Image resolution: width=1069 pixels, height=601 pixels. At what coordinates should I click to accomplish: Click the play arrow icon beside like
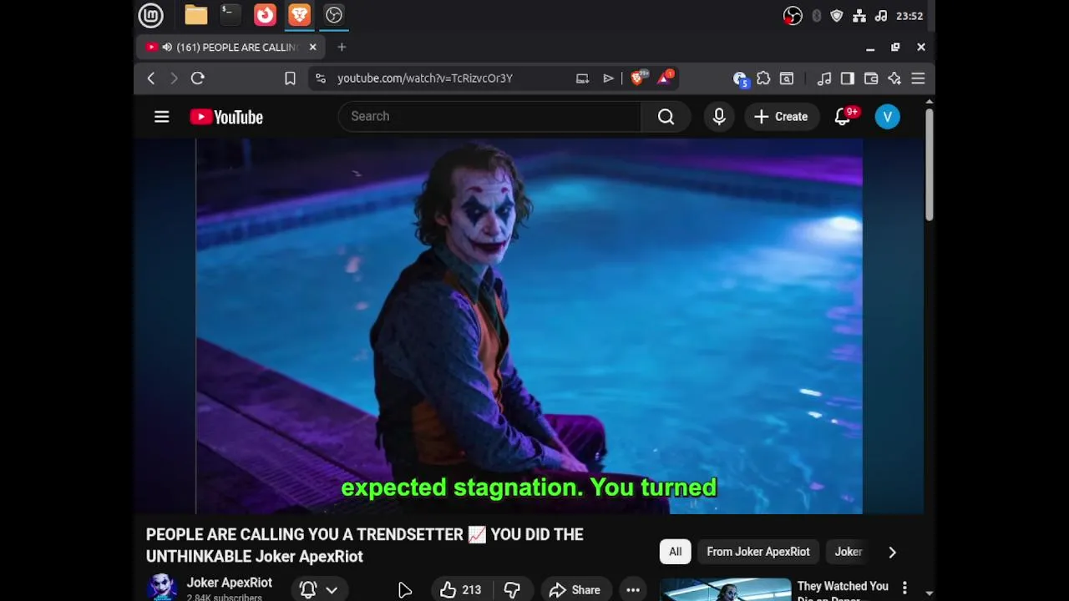pos(405,591)
